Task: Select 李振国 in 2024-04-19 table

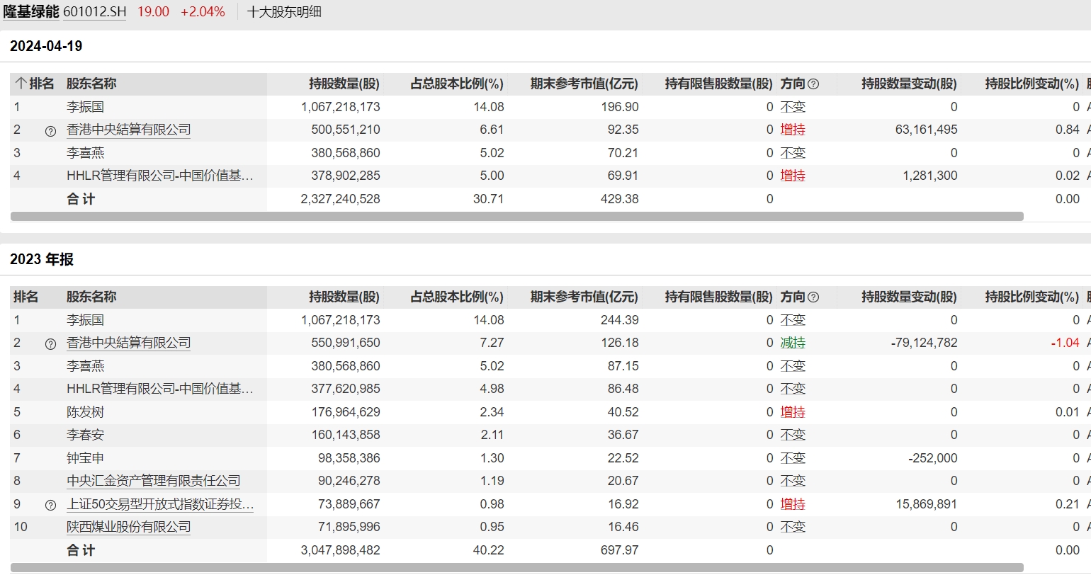Action: 85,107
